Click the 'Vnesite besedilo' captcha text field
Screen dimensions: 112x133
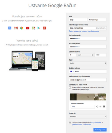click(x=83, y=107)
